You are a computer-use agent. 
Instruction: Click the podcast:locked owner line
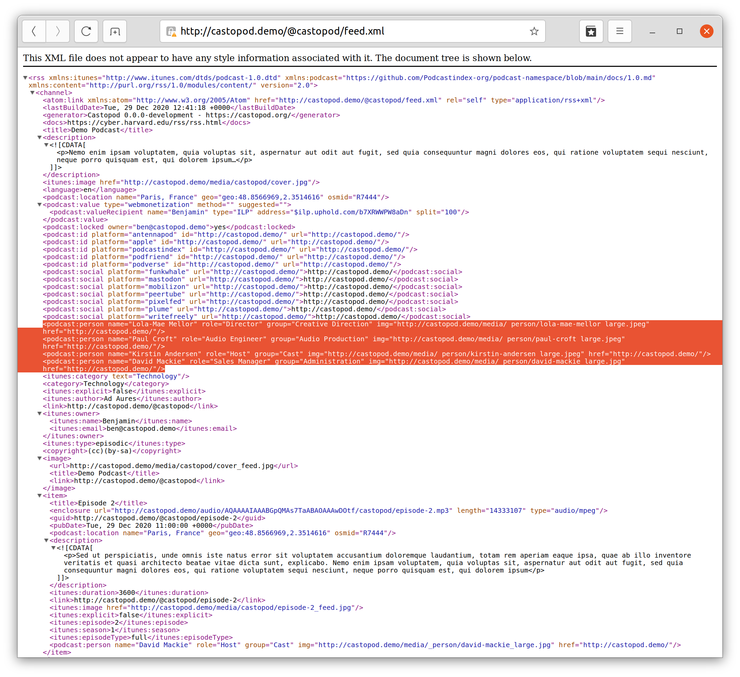169,227
